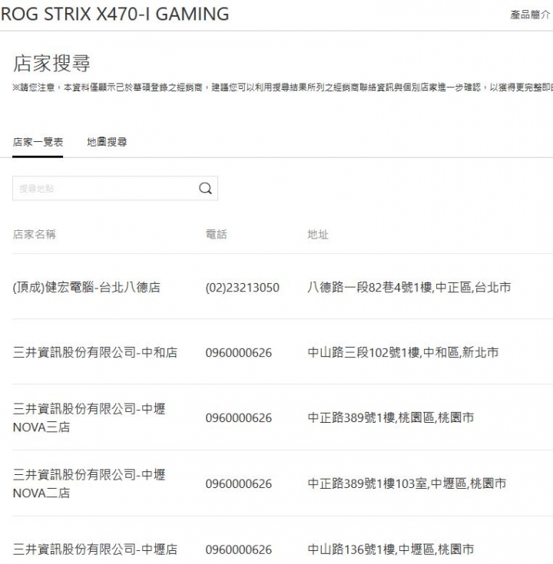Screen dimensions: 553x564
Task: Switch to the 店家一覽表 tab
Action: (38, 142)
